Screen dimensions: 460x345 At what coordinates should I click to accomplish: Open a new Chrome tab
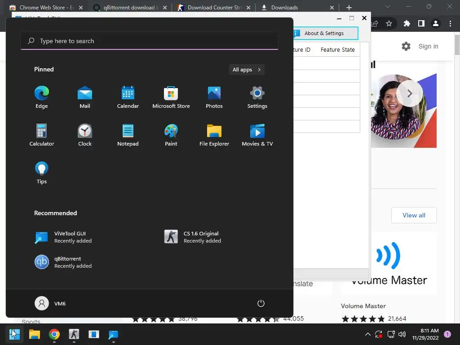tap(349, 8)
